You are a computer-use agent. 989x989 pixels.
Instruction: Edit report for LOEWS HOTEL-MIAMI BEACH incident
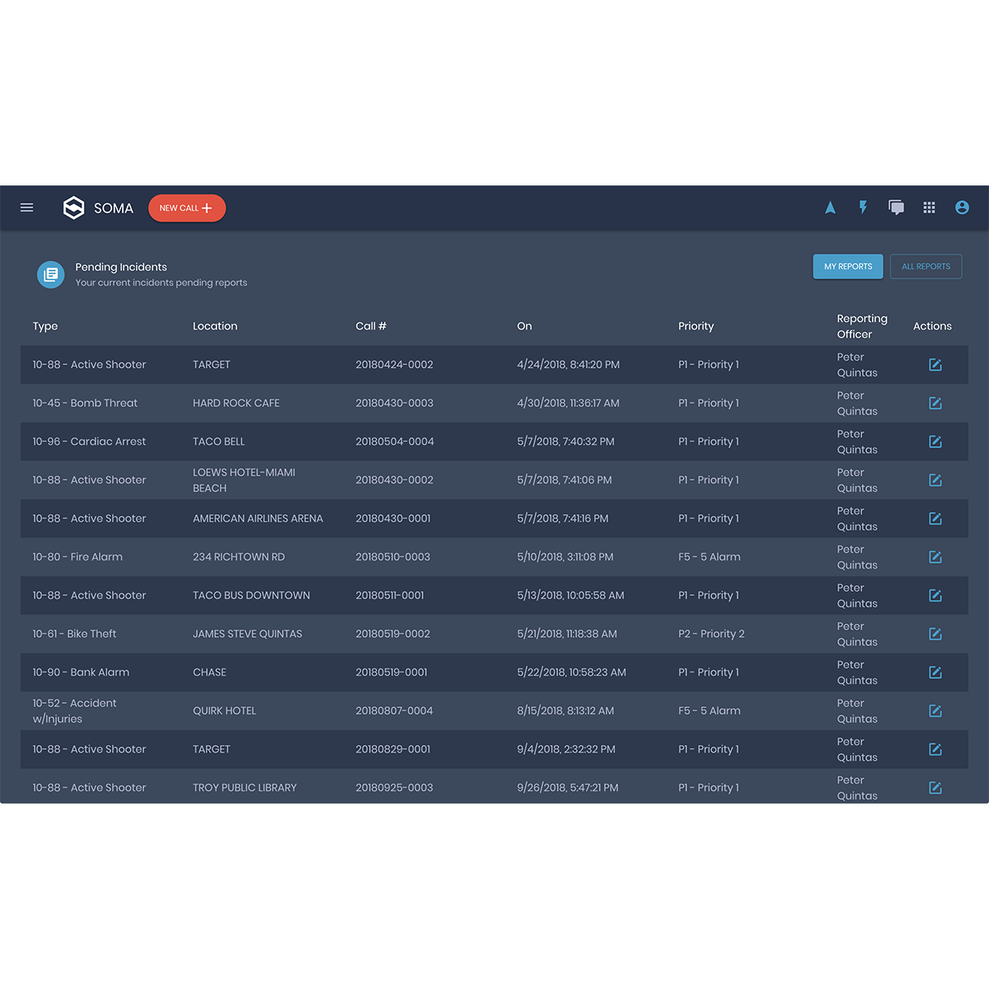click(x=935, y=480)
